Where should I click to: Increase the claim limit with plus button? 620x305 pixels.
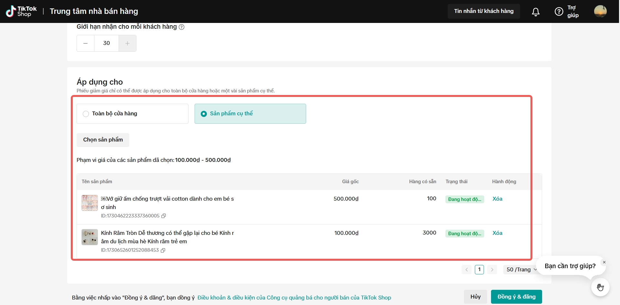[x=127, y=43]
